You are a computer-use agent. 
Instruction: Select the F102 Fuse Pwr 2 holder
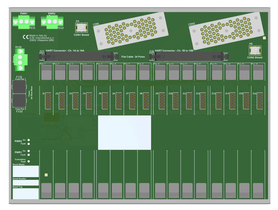pyautogui.click(x=19, y=101)
